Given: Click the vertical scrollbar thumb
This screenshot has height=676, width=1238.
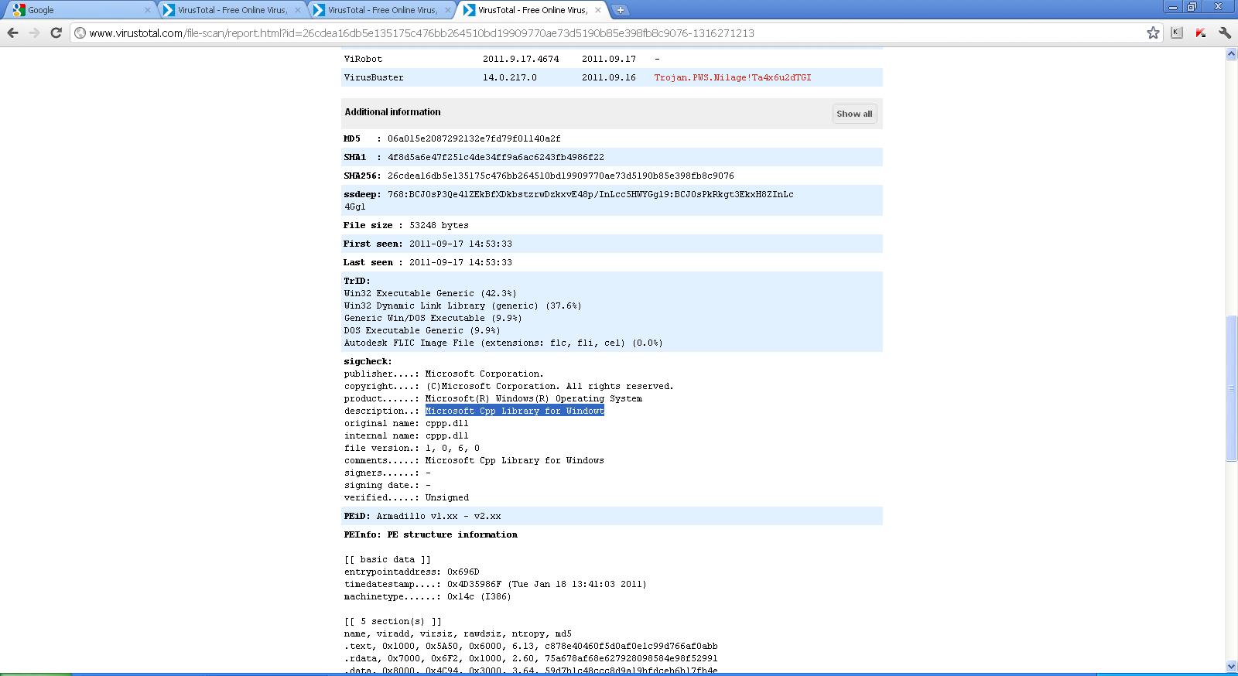Looking at the screenshot, I should [1231, 388].
